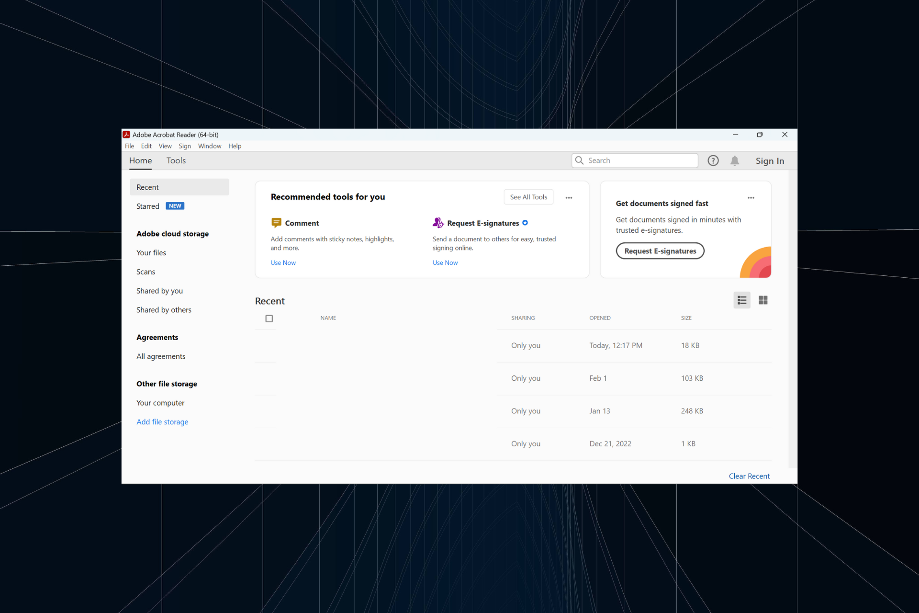Viewport: 919px width, 613px height.
Task: Restore down the Acrobat Reader window
Action: pos(760,135)
